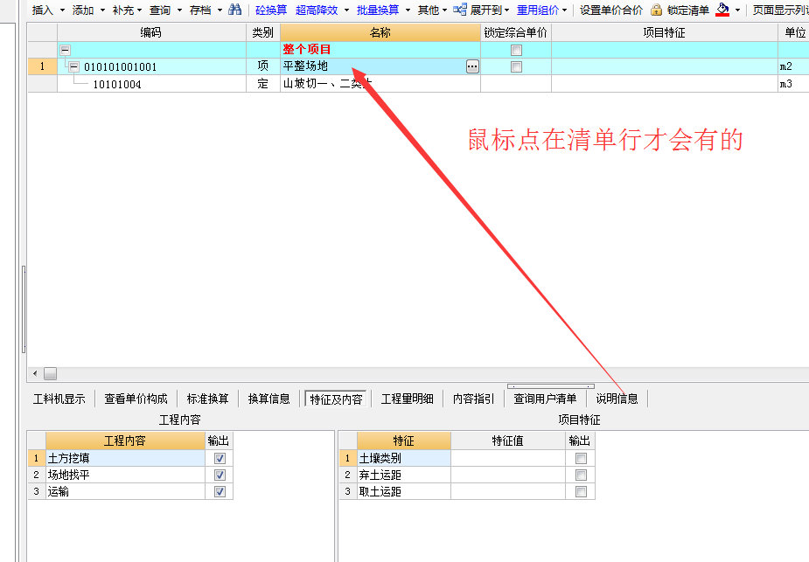Toggle 锁定综合单价 checkbox for 平整场地
This screenshot has height=562, width=809.
[x=516, y=66]
